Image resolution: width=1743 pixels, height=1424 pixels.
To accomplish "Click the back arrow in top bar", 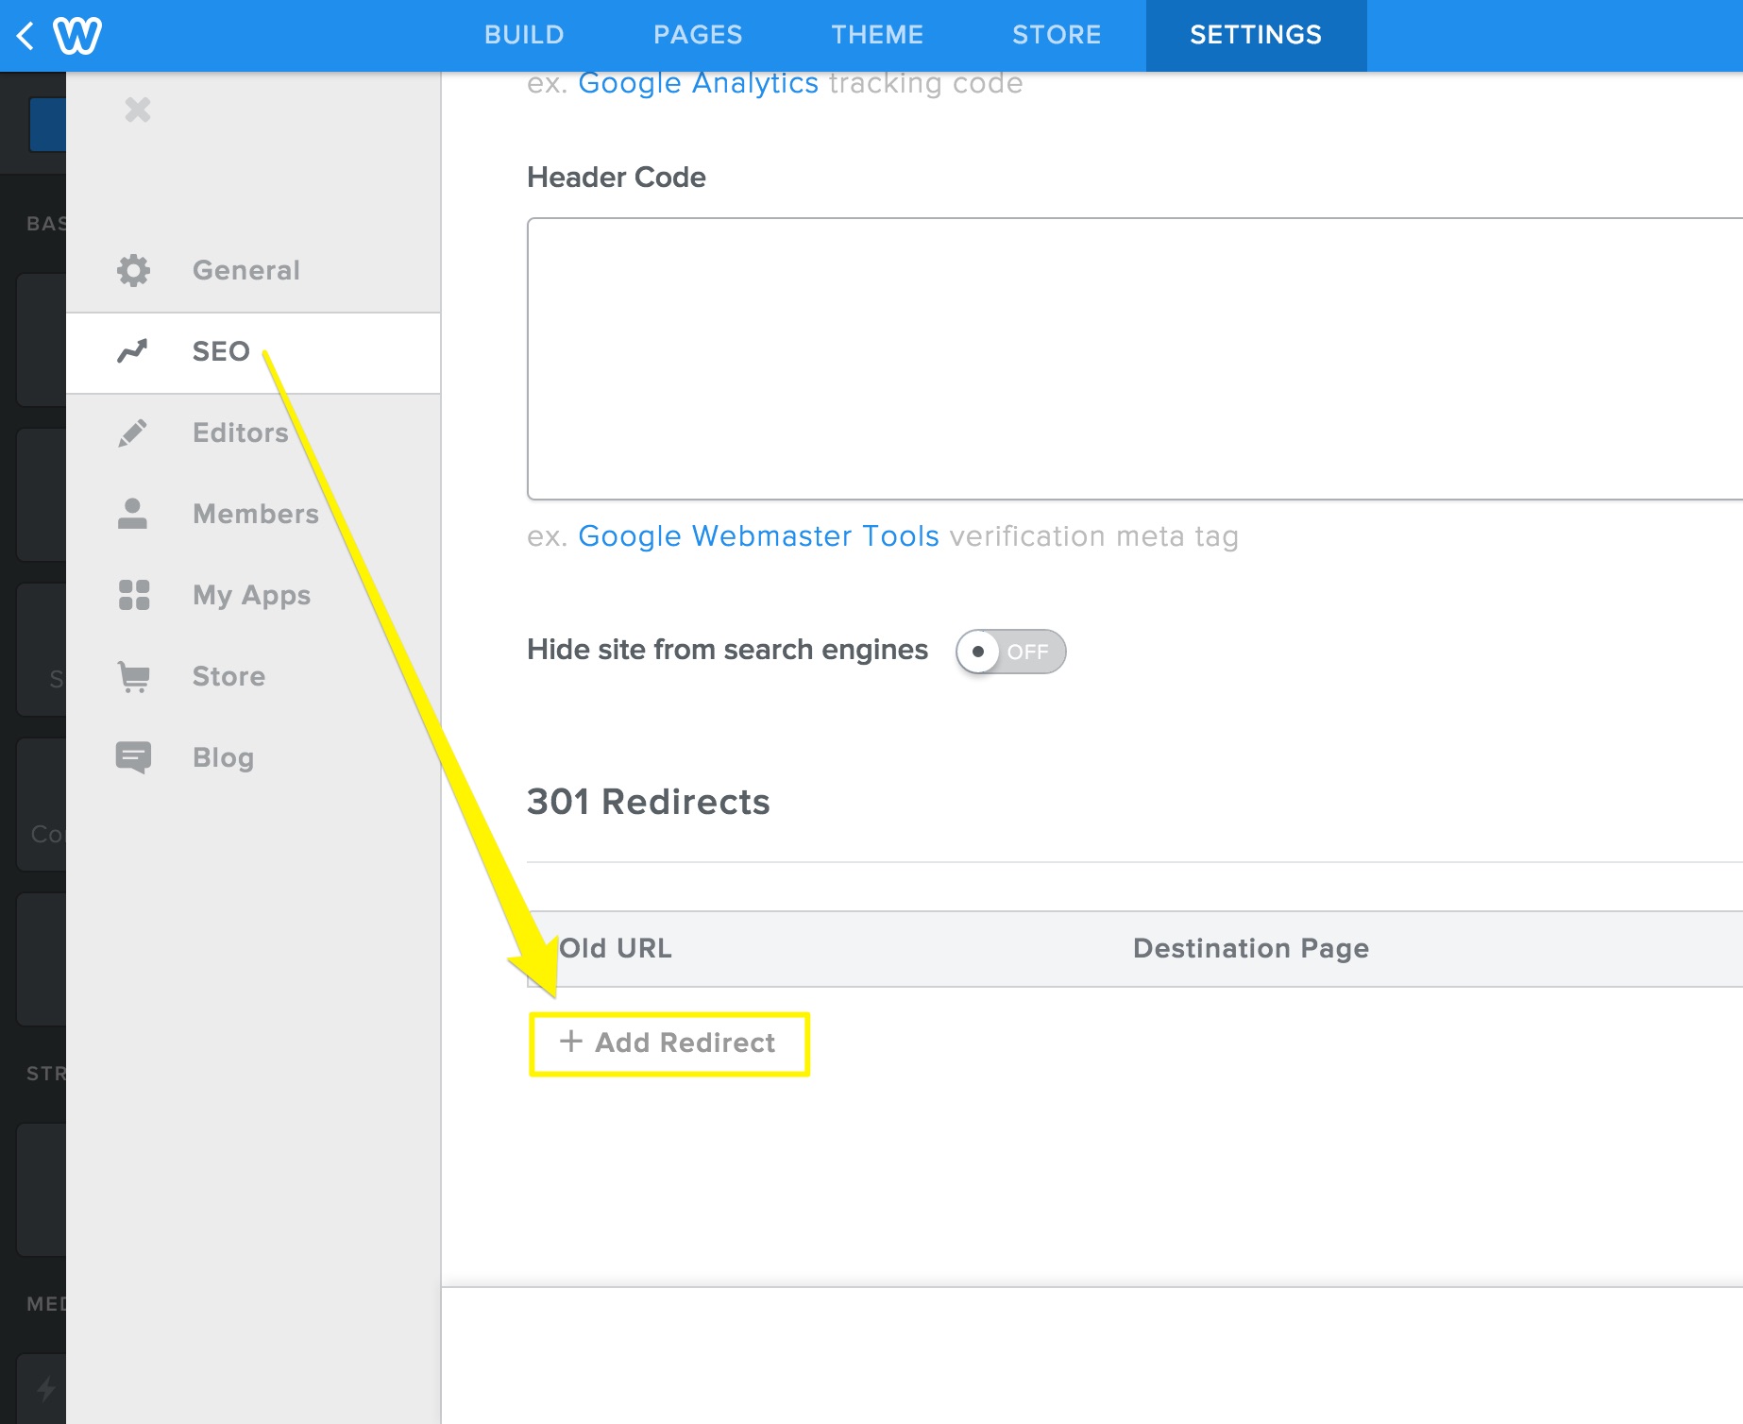I will 25,36.
